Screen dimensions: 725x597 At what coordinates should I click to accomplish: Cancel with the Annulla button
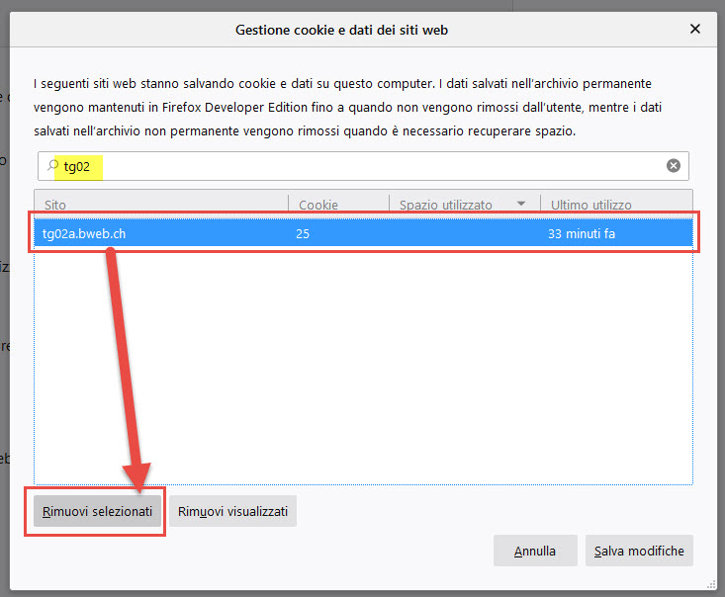click(535, 551)
